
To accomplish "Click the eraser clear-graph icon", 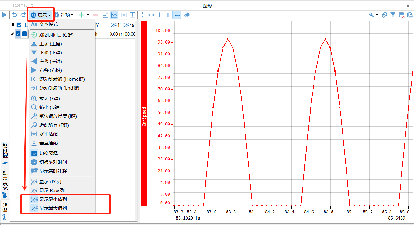I will 187,15.
